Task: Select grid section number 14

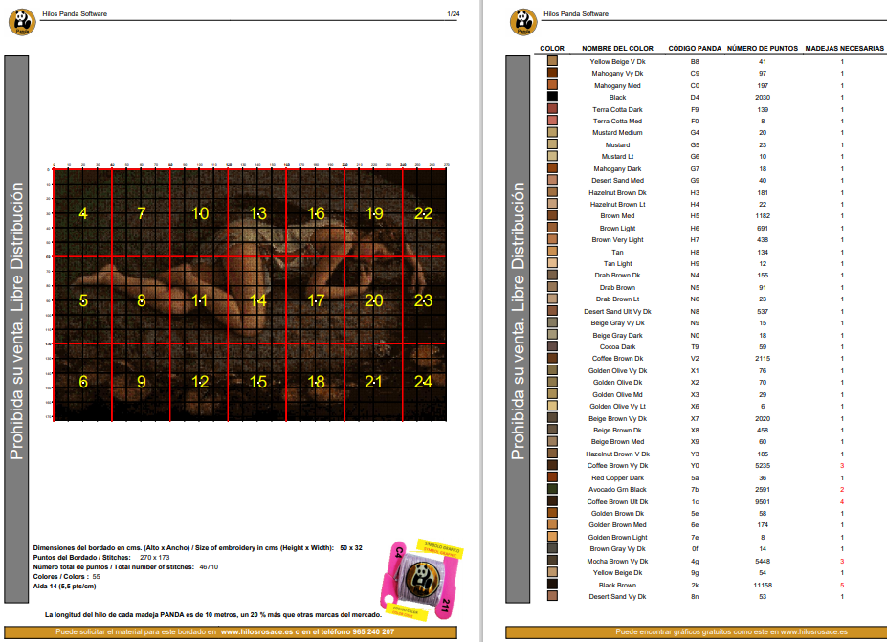Action: 258,300
